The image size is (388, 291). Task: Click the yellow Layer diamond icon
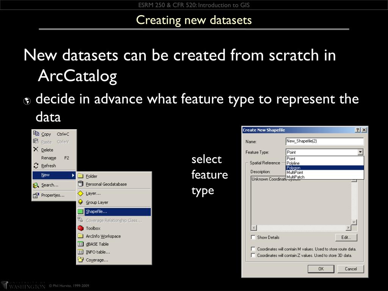click(x=80, y=193)
